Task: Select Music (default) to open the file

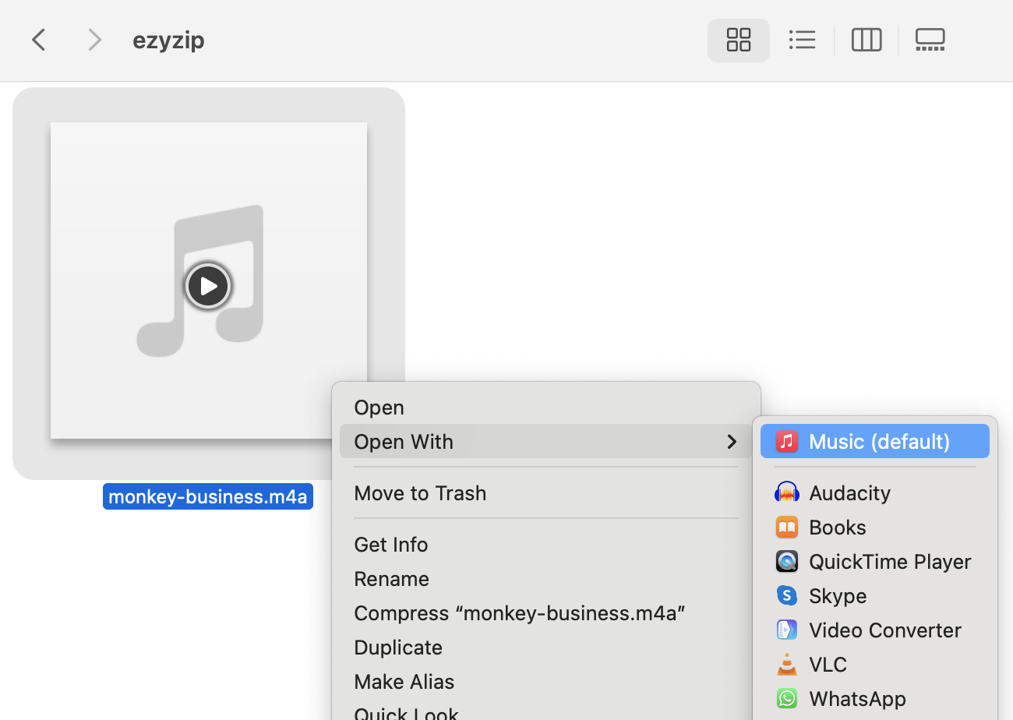Action: click(877, 441)
